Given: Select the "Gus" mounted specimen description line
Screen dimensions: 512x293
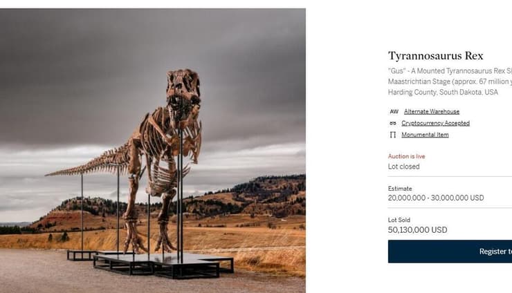Looking at the screenshot, I should point(450,71).
